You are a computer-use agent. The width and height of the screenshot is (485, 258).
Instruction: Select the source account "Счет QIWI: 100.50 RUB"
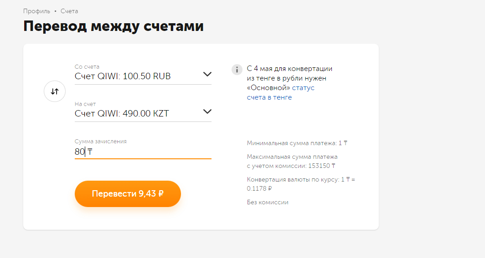click(x=123, y=76)
